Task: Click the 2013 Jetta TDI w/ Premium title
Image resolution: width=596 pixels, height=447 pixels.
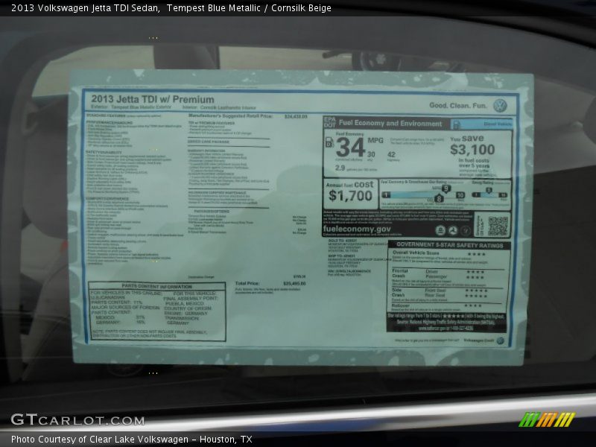Action: point(153,99)
